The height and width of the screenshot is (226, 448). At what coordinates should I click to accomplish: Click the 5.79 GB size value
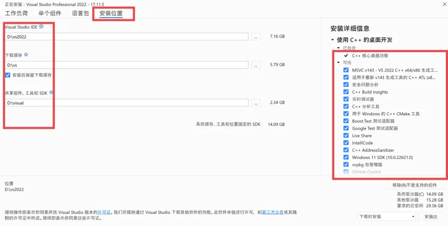pyautogui.click(x=277, y=65)
